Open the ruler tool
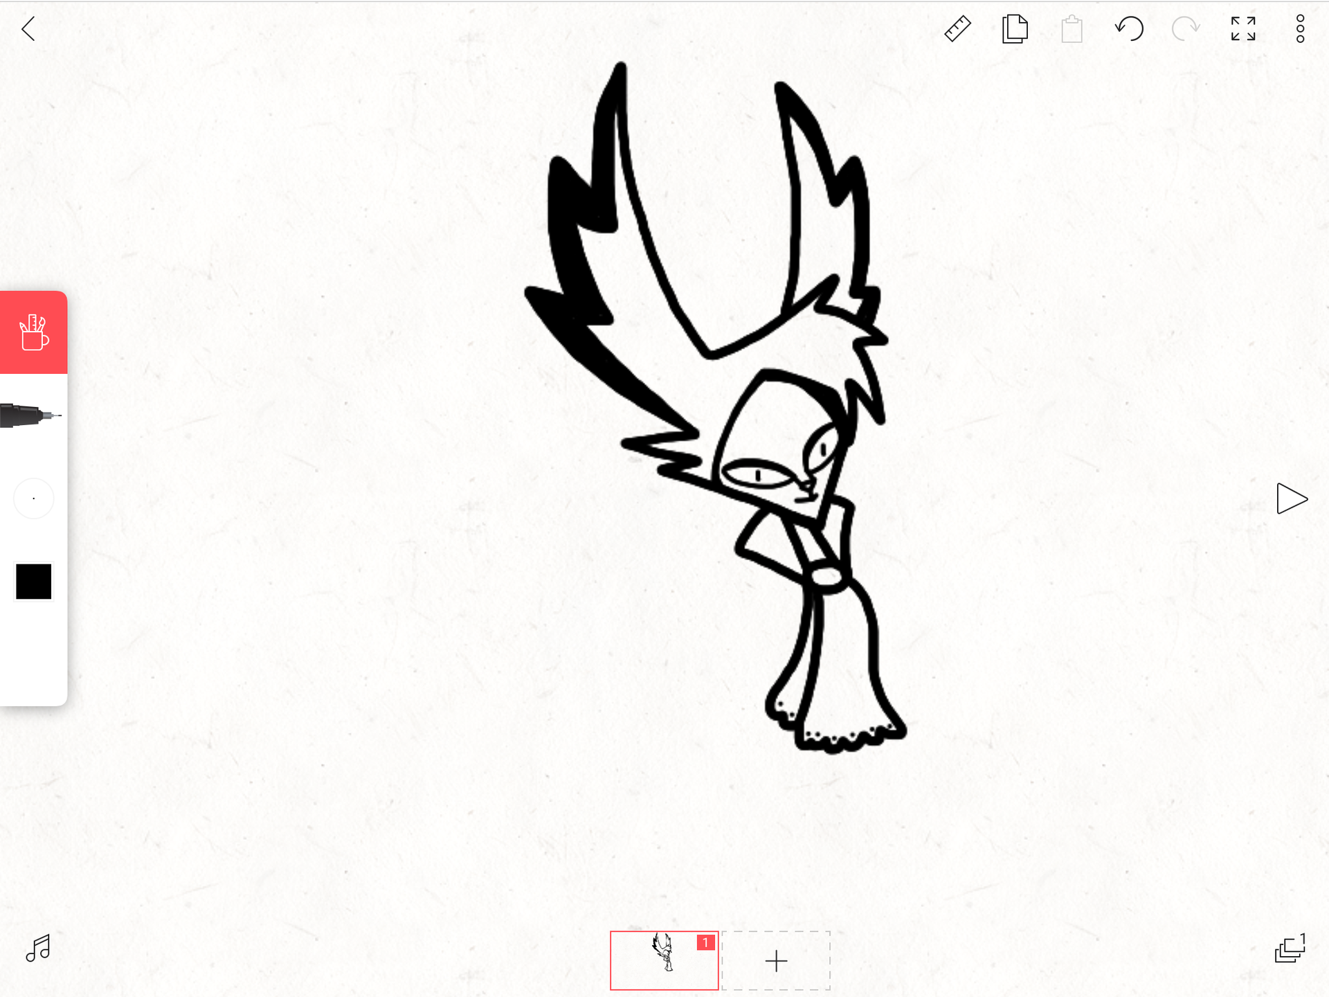The width and height of the screenshot is (1329, 997). 957,29
